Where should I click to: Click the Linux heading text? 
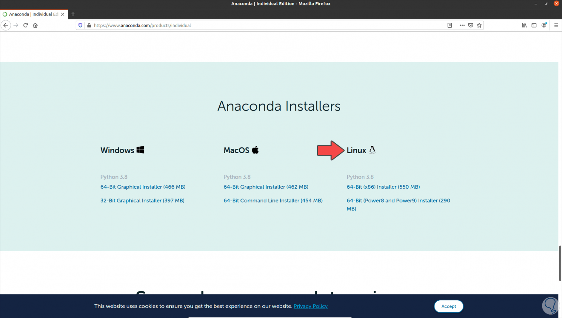356,150
